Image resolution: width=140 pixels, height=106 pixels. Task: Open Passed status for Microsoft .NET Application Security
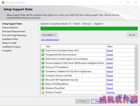110,80
